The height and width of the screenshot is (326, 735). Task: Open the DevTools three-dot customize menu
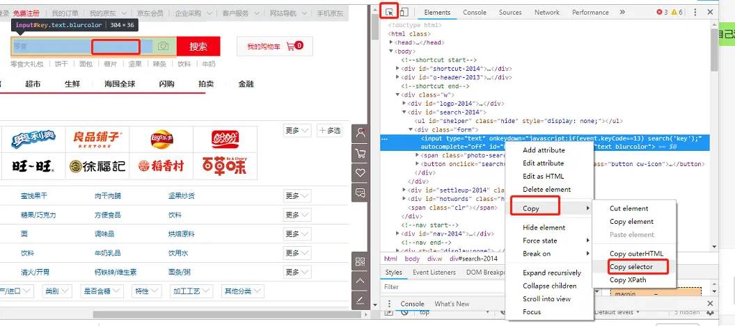coord(695,13)
